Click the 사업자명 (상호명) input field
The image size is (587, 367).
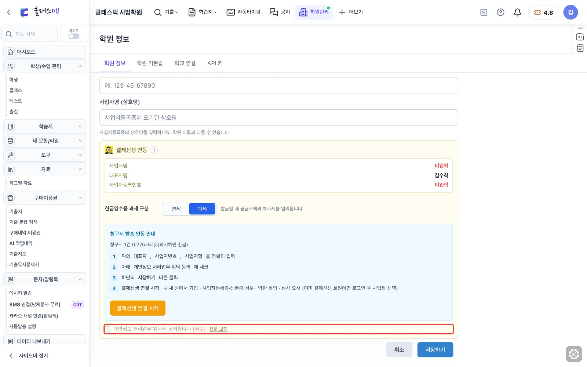279,117
